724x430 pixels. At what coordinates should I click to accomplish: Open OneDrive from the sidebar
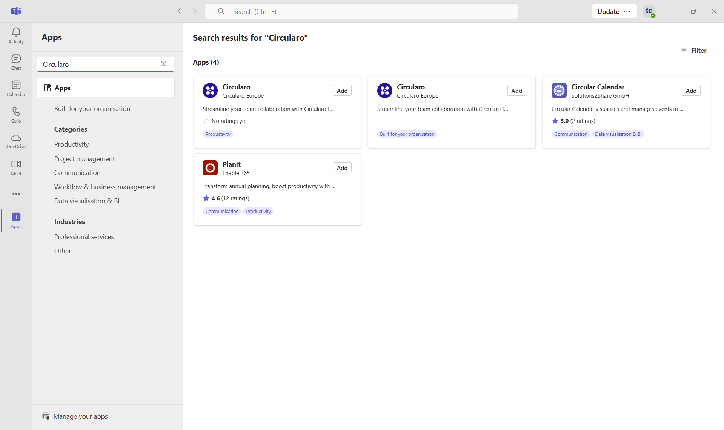[16, 141]
